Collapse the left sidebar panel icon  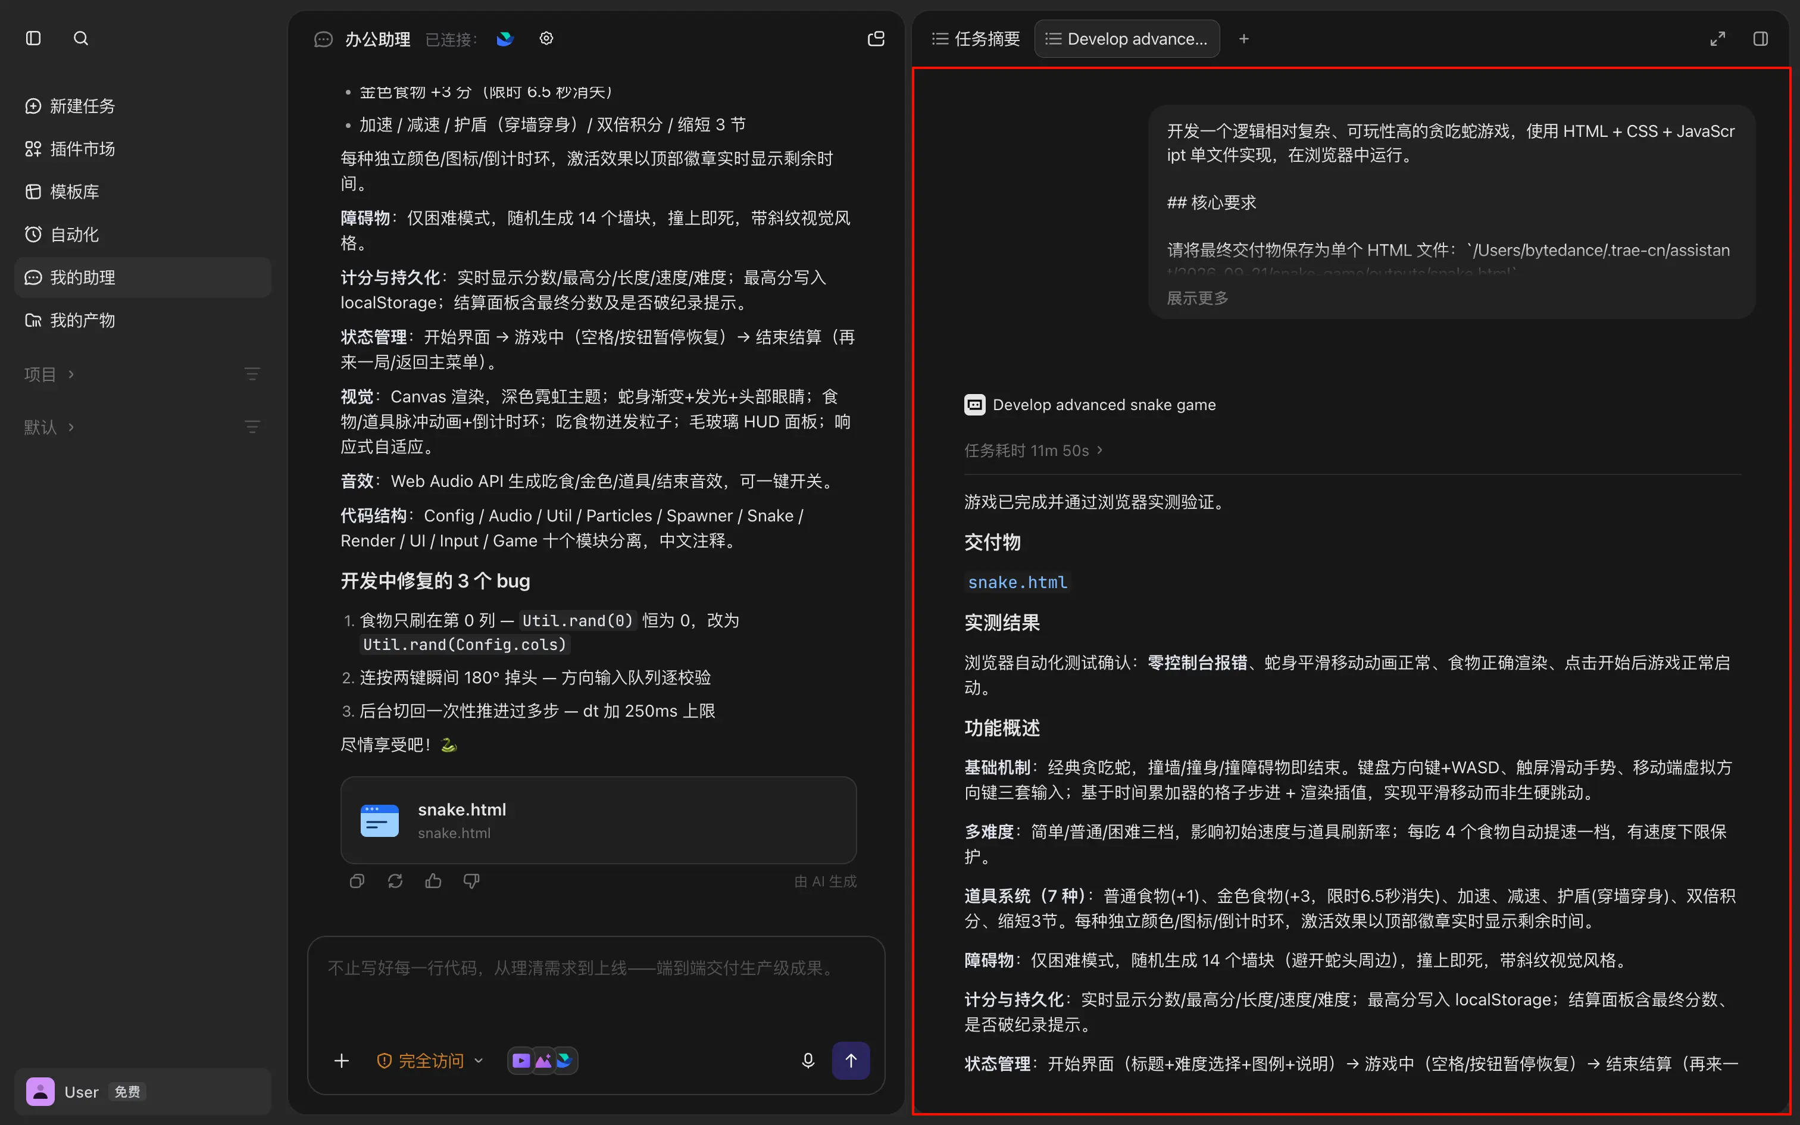tap(33, 38)
